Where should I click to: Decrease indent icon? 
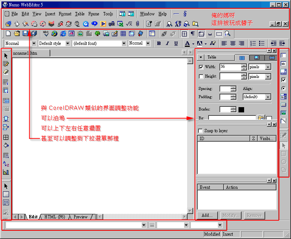click(273, 43)
